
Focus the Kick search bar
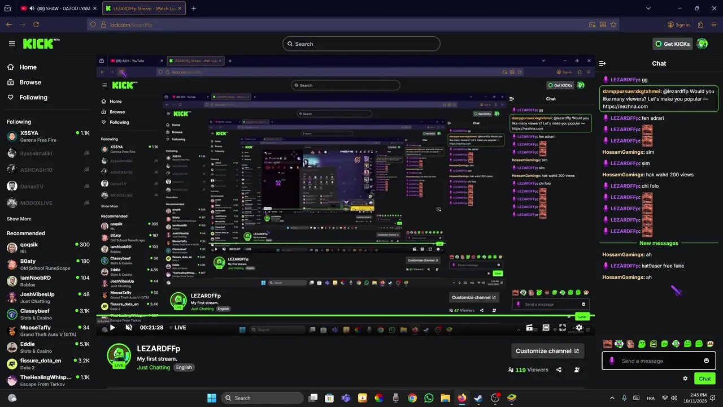click(x=361, y=44)
